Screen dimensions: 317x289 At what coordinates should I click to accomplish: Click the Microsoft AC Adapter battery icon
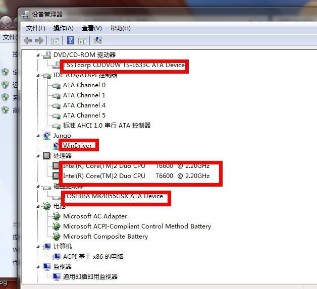(57, 216)
